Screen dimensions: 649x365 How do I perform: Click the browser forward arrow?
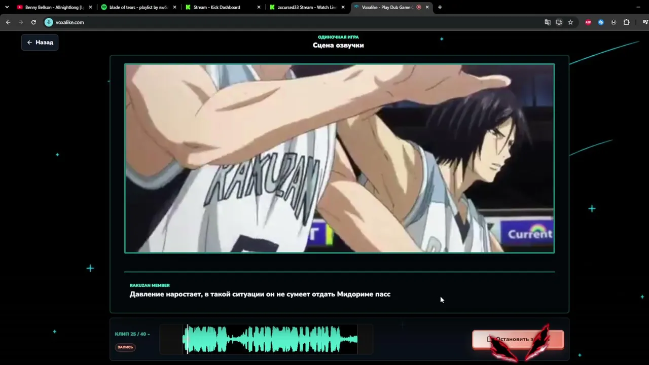pos(21,22)
